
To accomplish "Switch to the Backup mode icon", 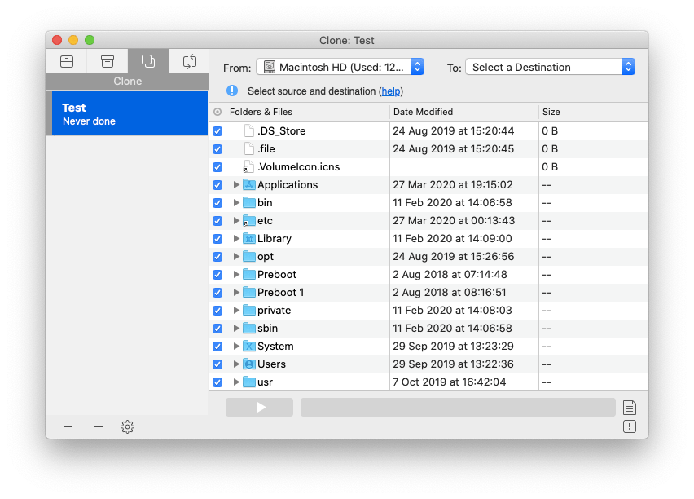I will [66, 60].
